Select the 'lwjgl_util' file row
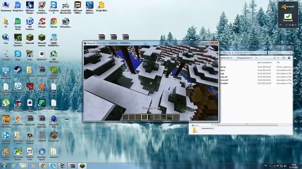Image resolution: width=302 pixels, height=169 pixels. (256, 77)
